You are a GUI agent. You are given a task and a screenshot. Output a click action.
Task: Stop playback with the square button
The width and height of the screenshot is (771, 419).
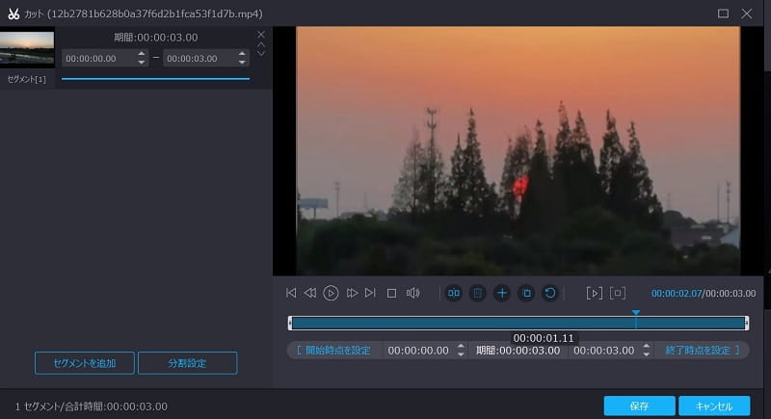click(391, 293)
